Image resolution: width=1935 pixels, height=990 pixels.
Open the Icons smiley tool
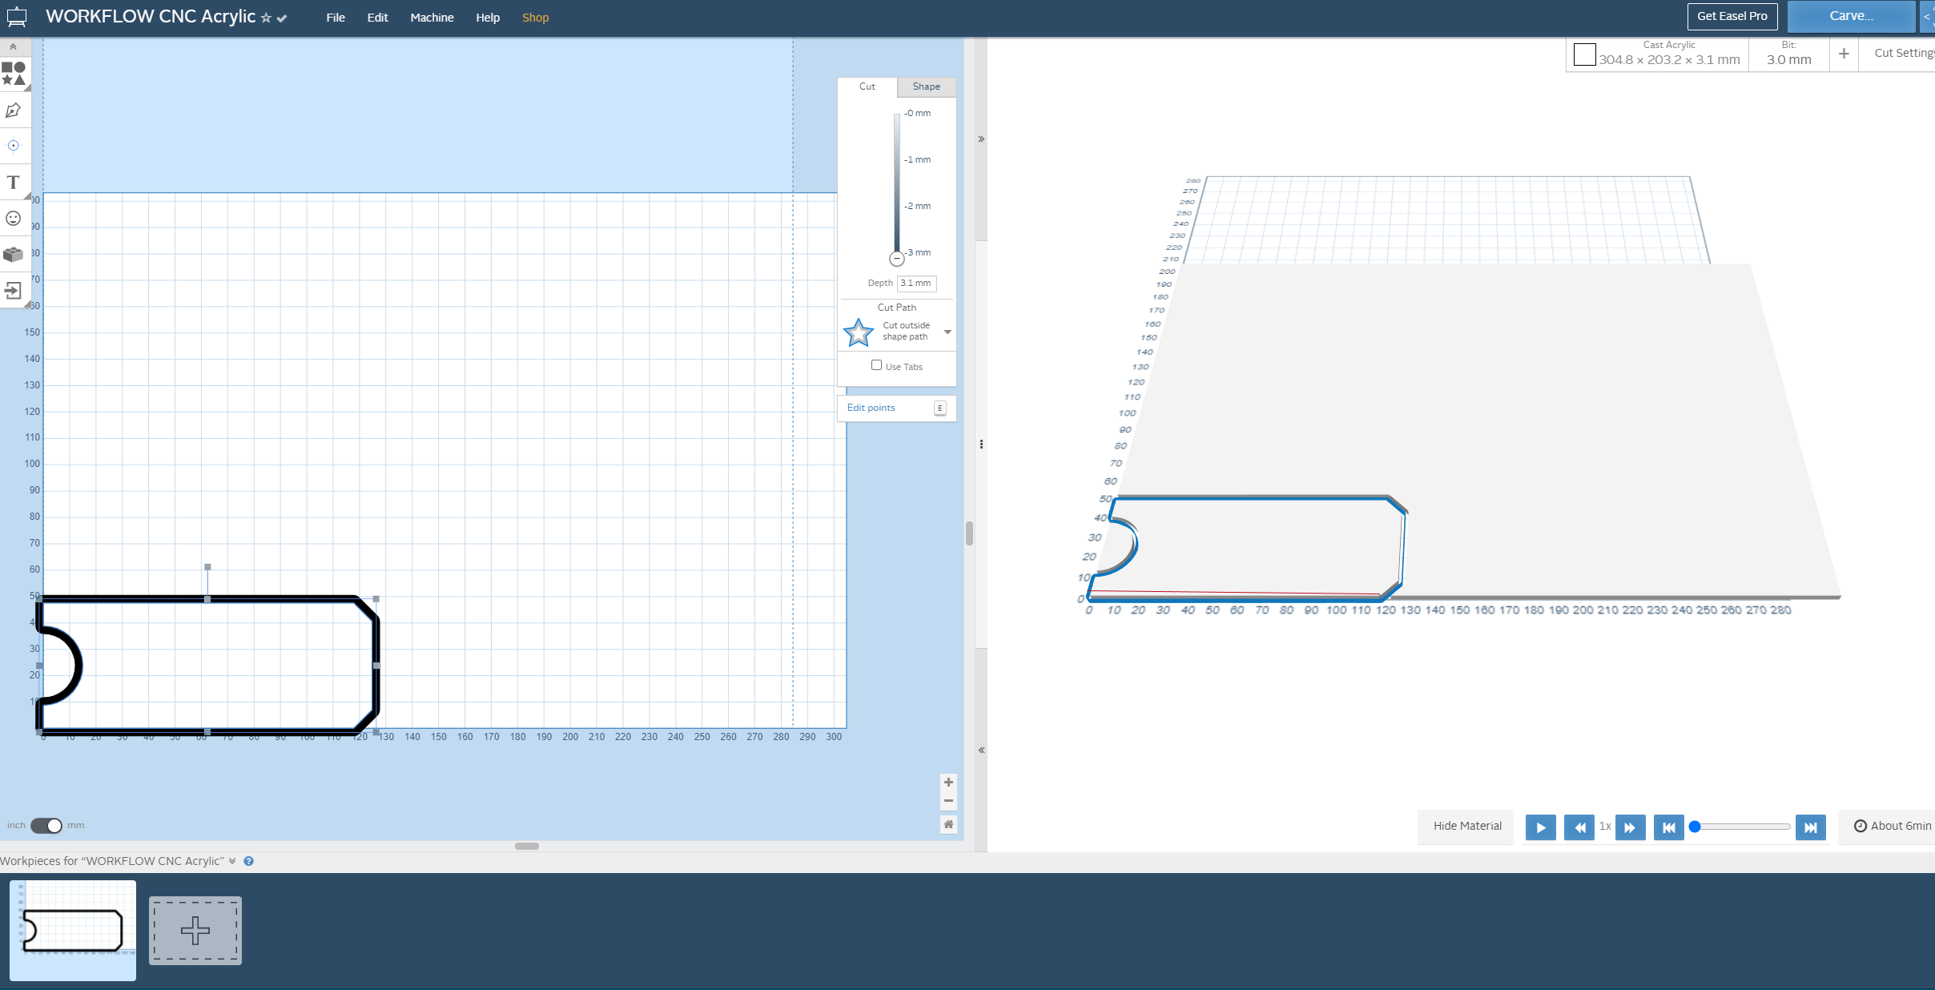pyautogui.click(x=14, y=218)
